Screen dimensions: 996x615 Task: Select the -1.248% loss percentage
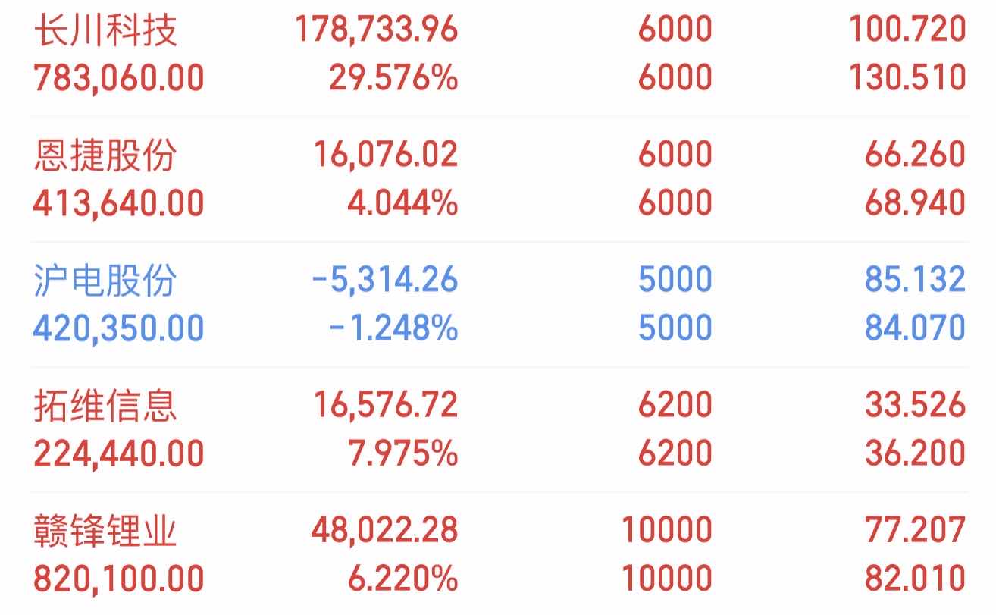pyautogui.click(x=393, y=328)
